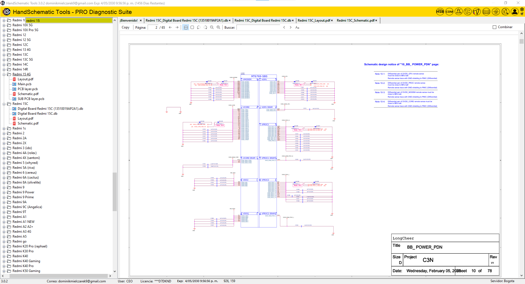Expand the Redmi 13C folder
The width and height of the screenshot is (525, 284).
[4, 55]
